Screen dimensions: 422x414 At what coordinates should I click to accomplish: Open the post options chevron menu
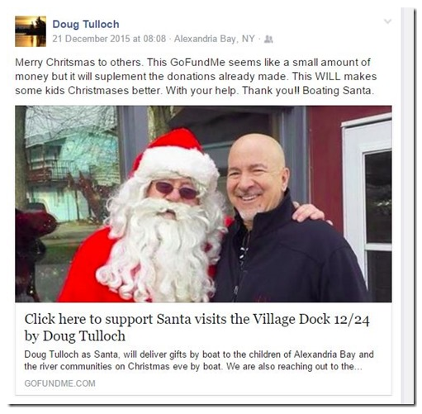coord(387,21)
